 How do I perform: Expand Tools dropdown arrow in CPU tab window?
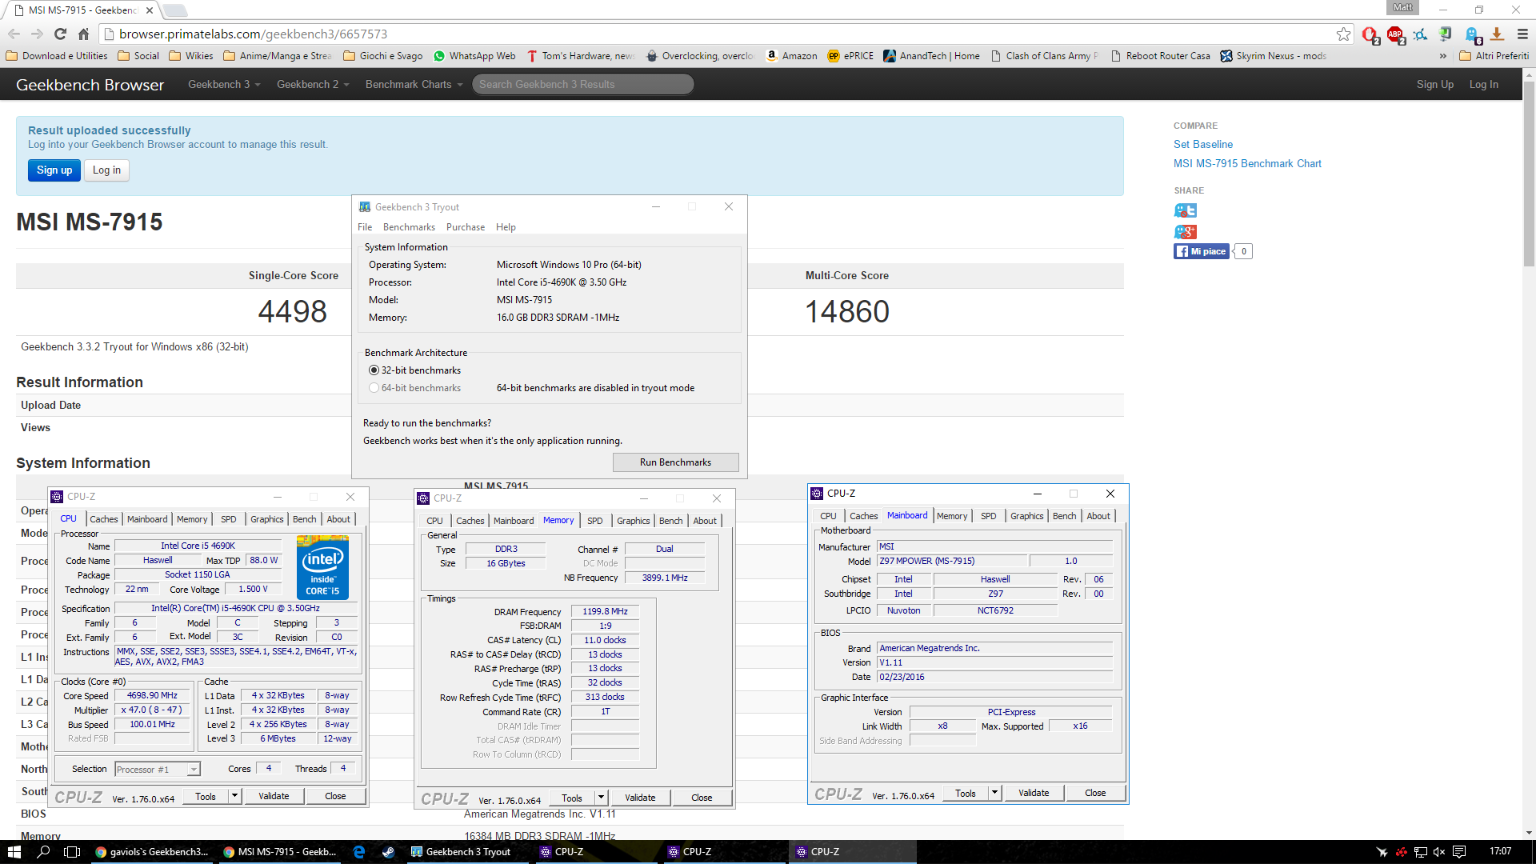tap(234, 796)
